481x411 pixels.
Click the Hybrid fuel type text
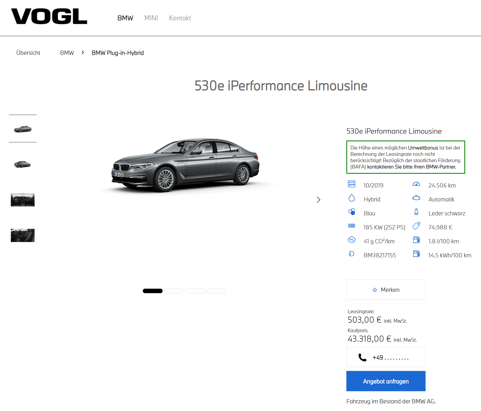(x=372, y=199)
